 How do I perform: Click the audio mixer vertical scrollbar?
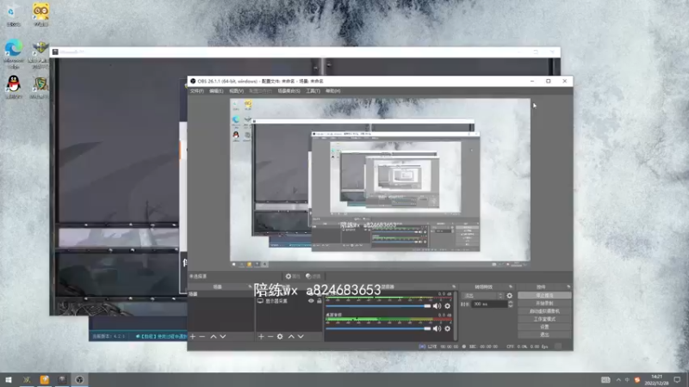coord(456,316)
